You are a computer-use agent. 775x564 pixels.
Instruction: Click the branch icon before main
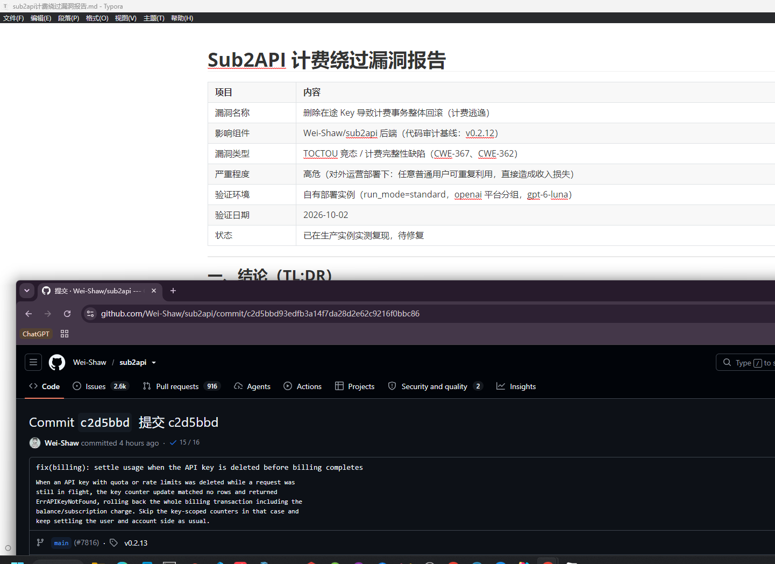(40, 542)
